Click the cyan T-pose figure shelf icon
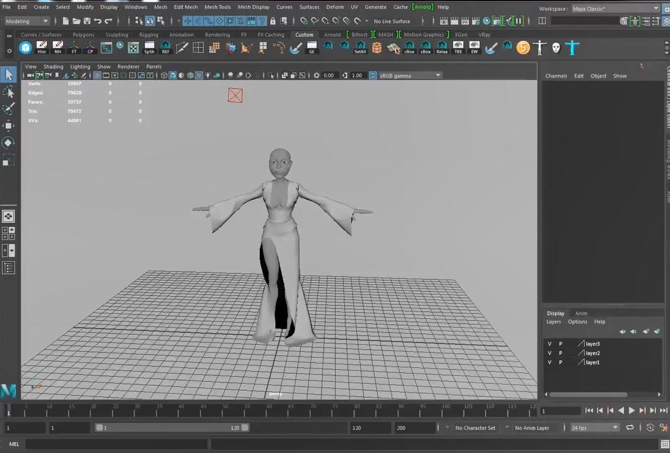 coord(572,48)
